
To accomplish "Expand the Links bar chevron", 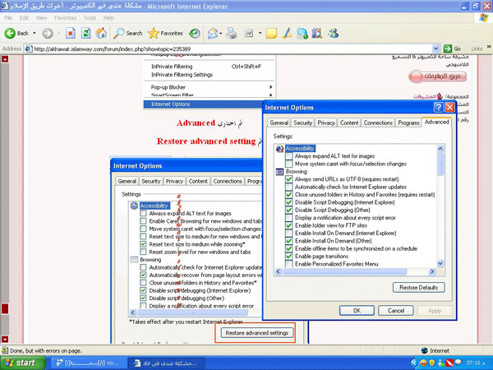I will 489,47.
